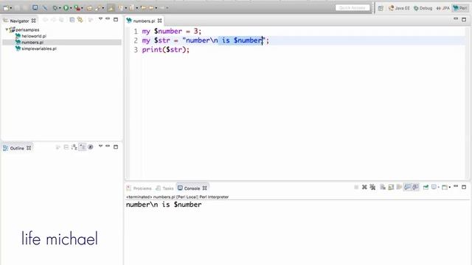Viewport: 472px width, 265px height.
Task: Select the Outline view tab
Action: [x=17, y=148]
